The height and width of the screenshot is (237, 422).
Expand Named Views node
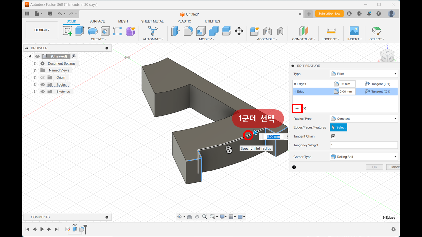35,70
